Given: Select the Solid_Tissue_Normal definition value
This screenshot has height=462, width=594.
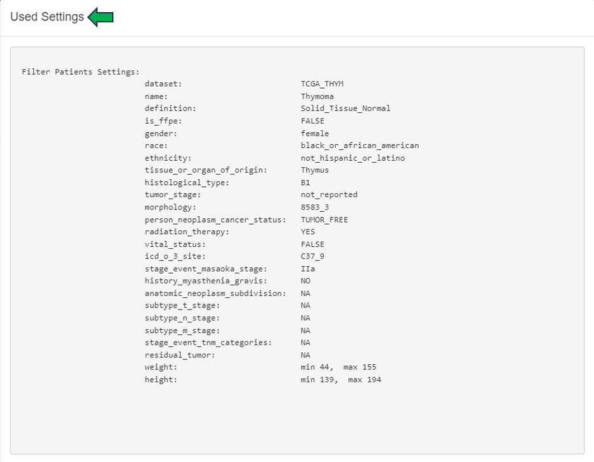Looking at the screenshot, I should point(345,108).
